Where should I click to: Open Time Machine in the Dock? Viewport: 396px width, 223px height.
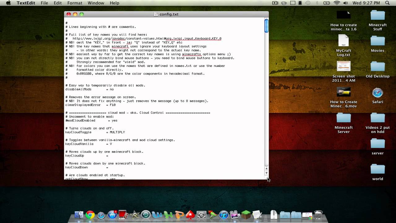click(x=146, y=214)
